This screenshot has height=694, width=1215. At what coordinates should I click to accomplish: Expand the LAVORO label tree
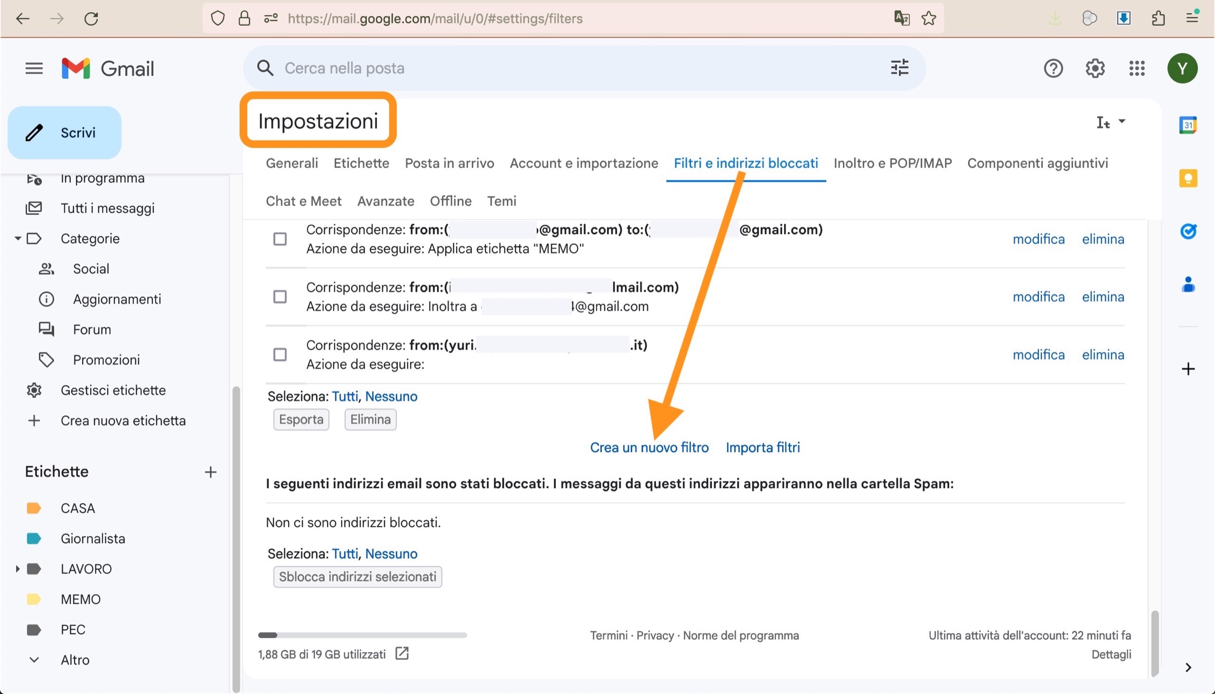(17, 569)
